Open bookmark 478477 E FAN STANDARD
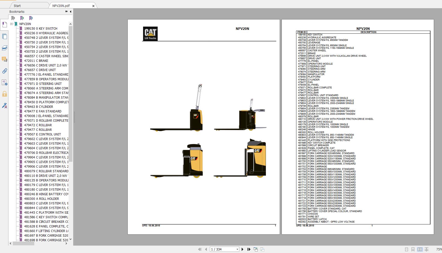This screenshot has width=442, height=253. pos(43,111)
